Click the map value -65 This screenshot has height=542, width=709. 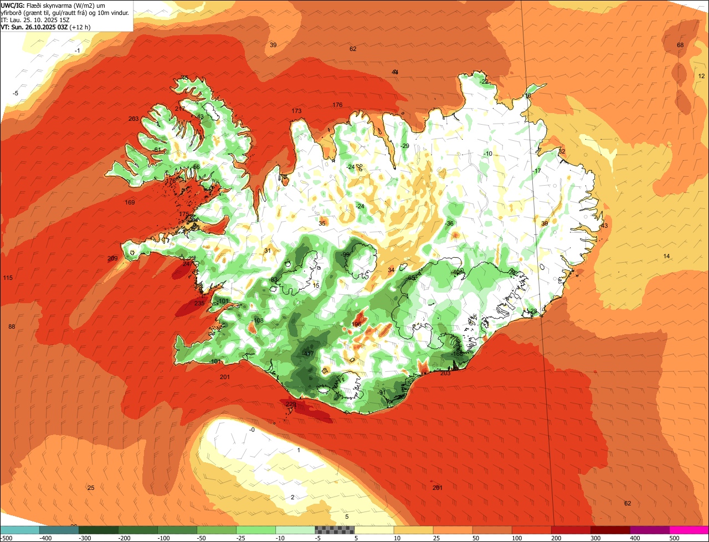point(411,278)
